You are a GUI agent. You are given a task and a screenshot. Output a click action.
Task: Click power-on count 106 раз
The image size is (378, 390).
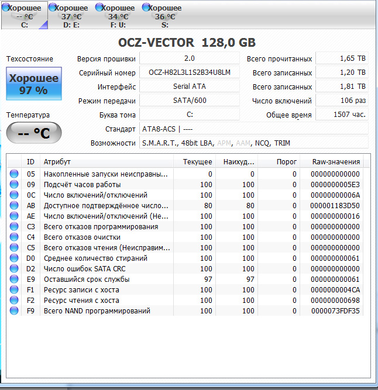(x=342, y=101)
